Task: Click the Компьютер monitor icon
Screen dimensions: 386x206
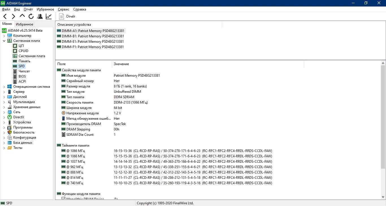Action: pyautogui.click(x=10, y=36)
